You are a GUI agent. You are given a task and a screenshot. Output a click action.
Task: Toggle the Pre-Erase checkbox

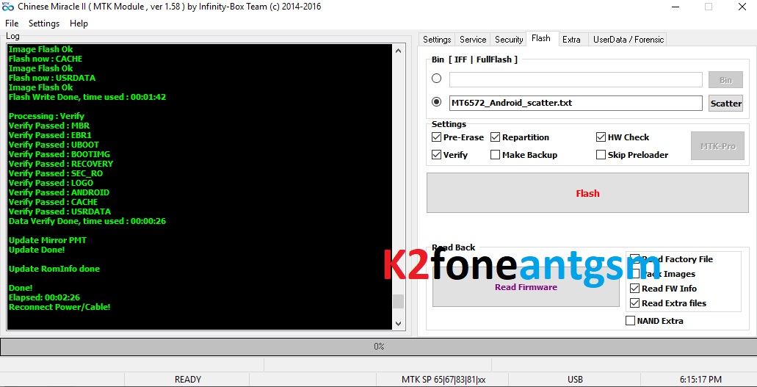436,137
